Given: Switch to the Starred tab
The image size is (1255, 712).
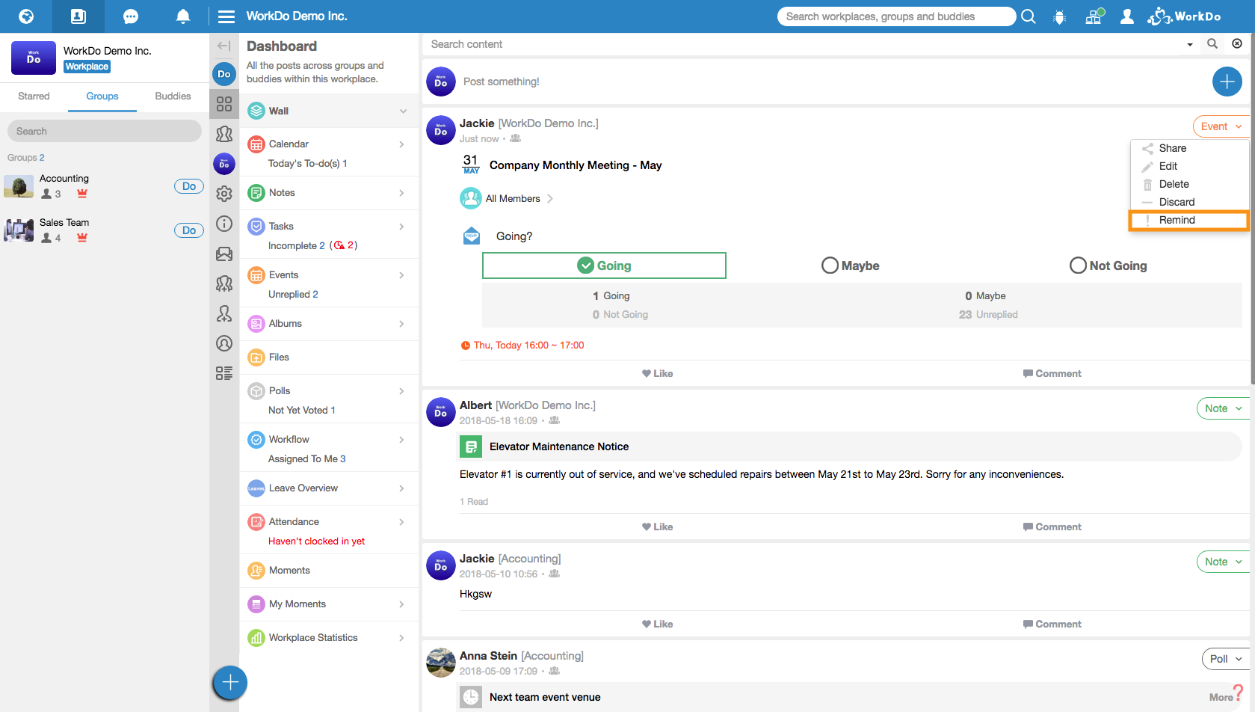Looking at the screenshot, I should 34,96.
